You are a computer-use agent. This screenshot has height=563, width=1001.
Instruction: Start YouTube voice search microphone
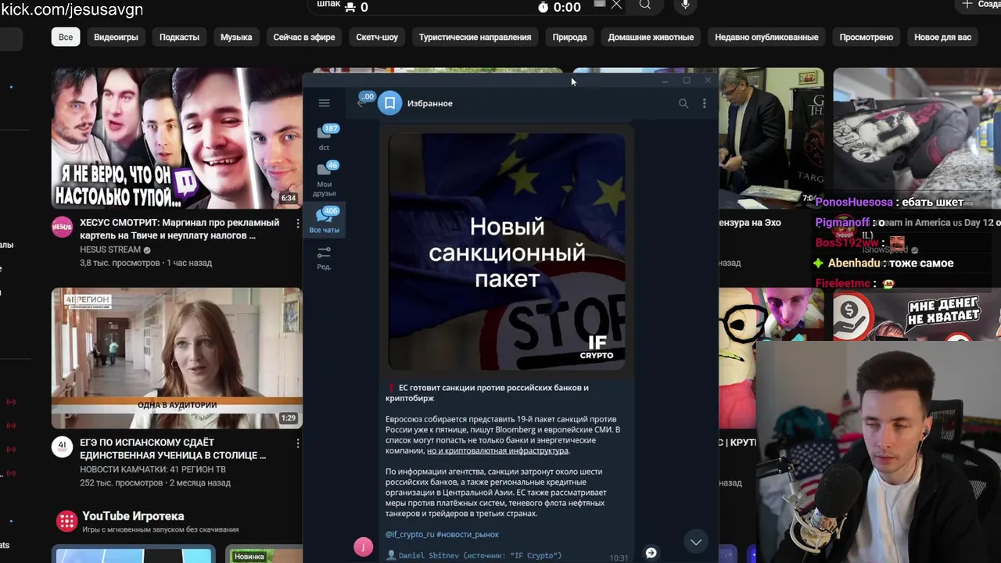point(685,5)
